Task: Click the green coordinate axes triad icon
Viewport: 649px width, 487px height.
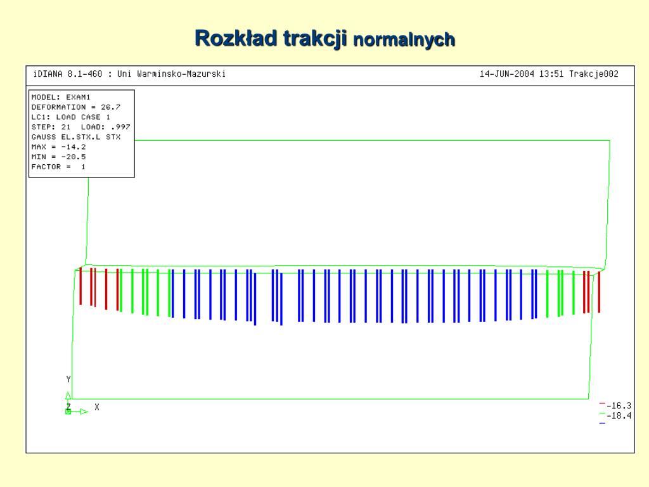Action: (x=76, y=403)
